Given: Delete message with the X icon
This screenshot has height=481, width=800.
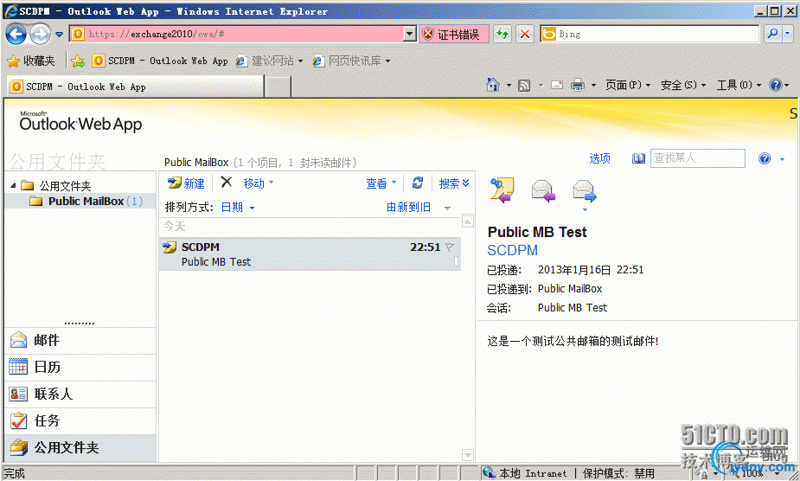Looking at the screenshot, I should [x=226, y=182].
